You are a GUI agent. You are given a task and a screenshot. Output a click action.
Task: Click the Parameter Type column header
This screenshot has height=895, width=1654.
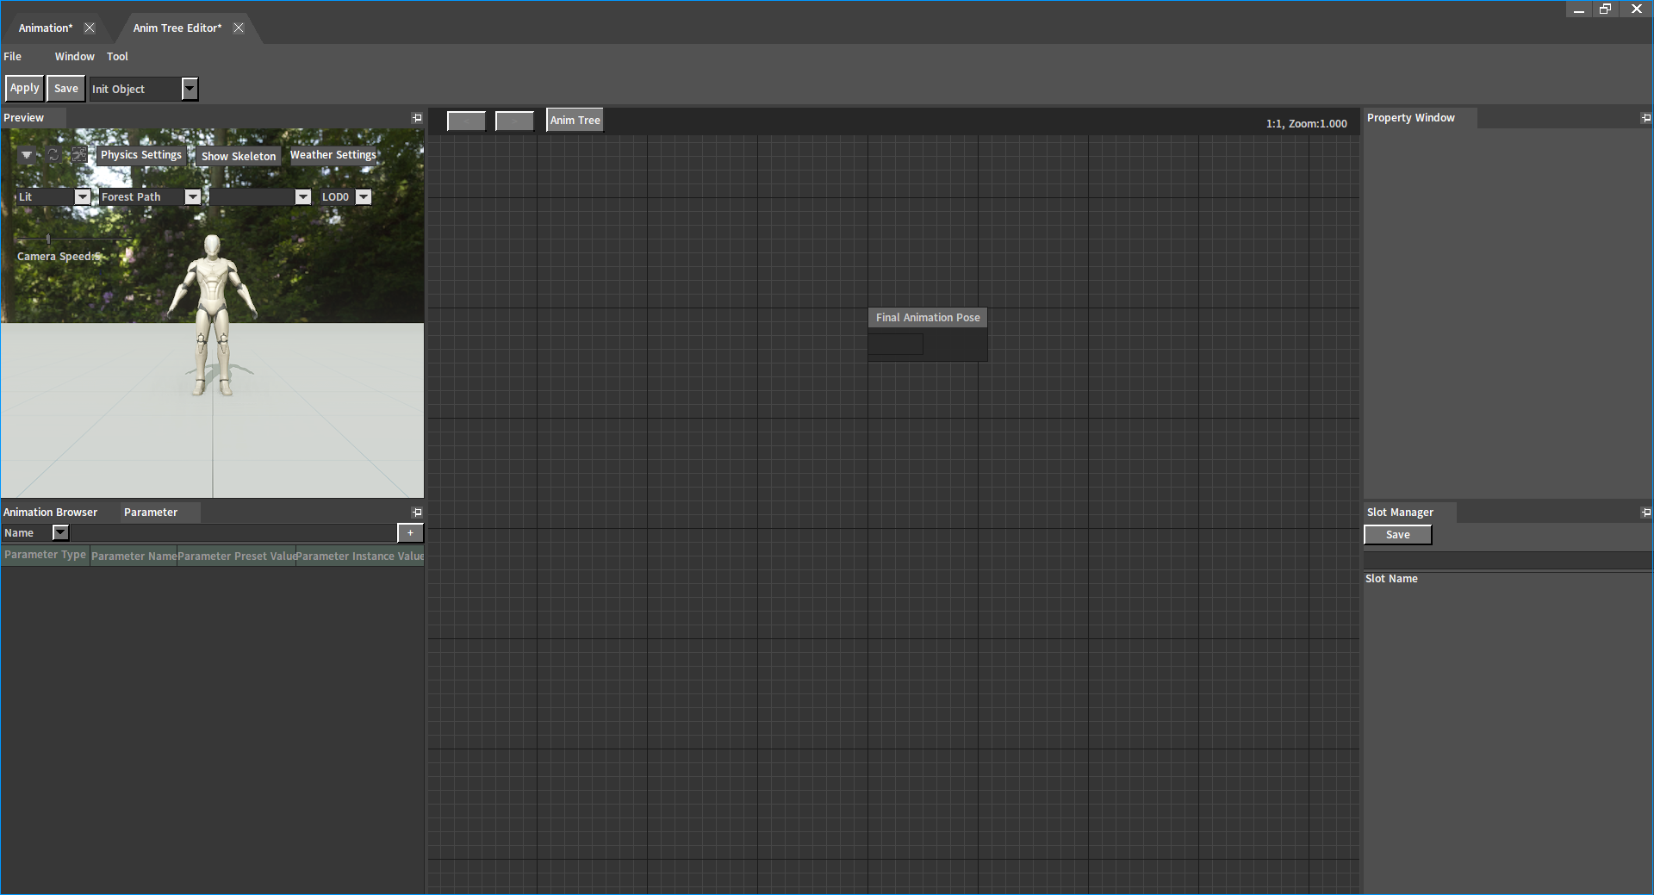(45, 555)
